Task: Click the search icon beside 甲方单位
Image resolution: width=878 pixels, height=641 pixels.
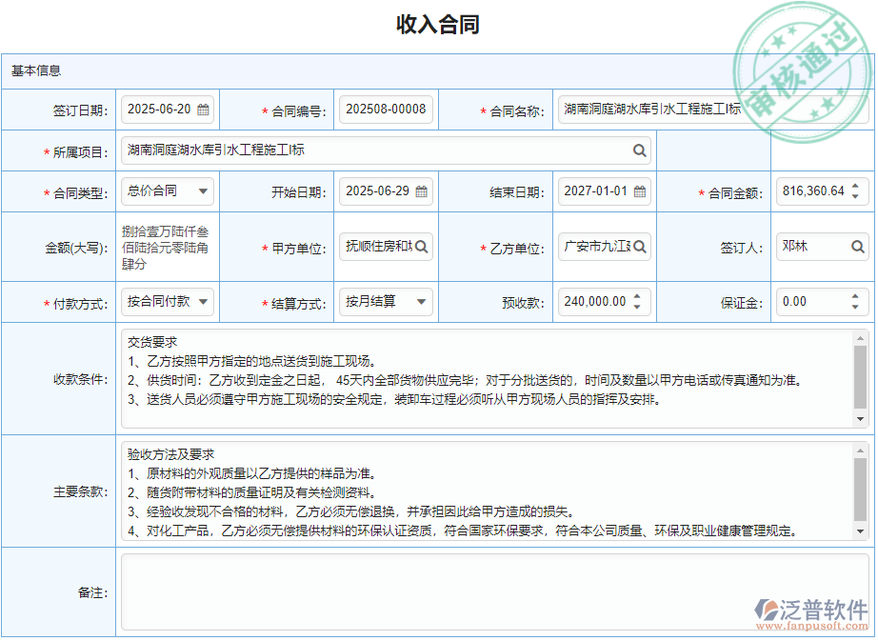Action: (423, 247)
